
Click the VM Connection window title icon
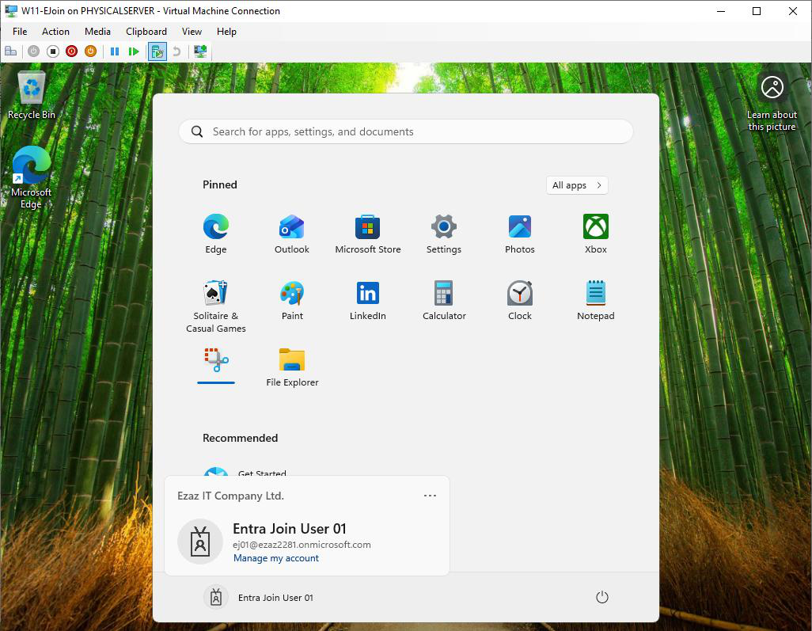coord(11,11)
